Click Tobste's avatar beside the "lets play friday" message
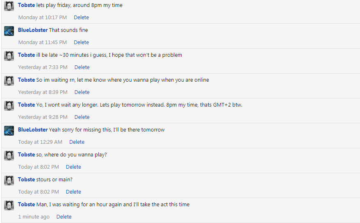The width and height of the screenshot is (360, 223). (9, 6)
